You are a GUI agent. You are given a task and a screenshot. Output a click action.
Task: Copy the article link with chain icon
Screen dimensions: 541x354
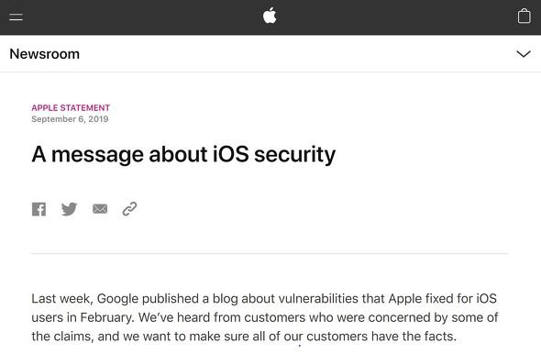click(129, 209)
